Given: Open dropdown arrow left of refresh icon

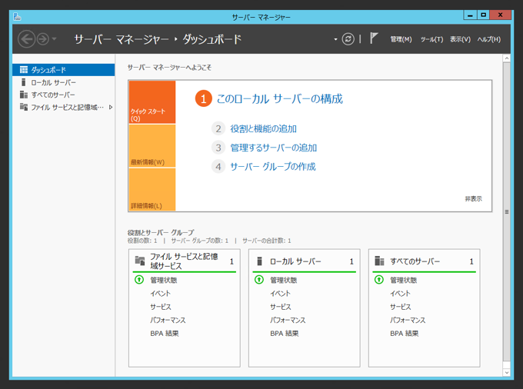Looking at the screenshot, I should point(335,39).
